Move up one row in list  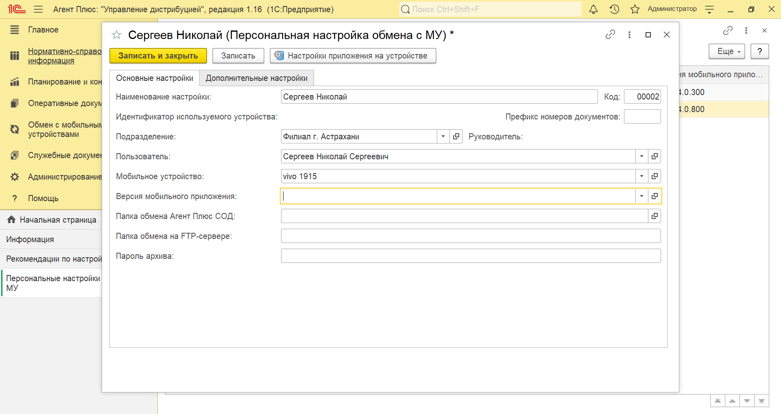click(732, 401)
